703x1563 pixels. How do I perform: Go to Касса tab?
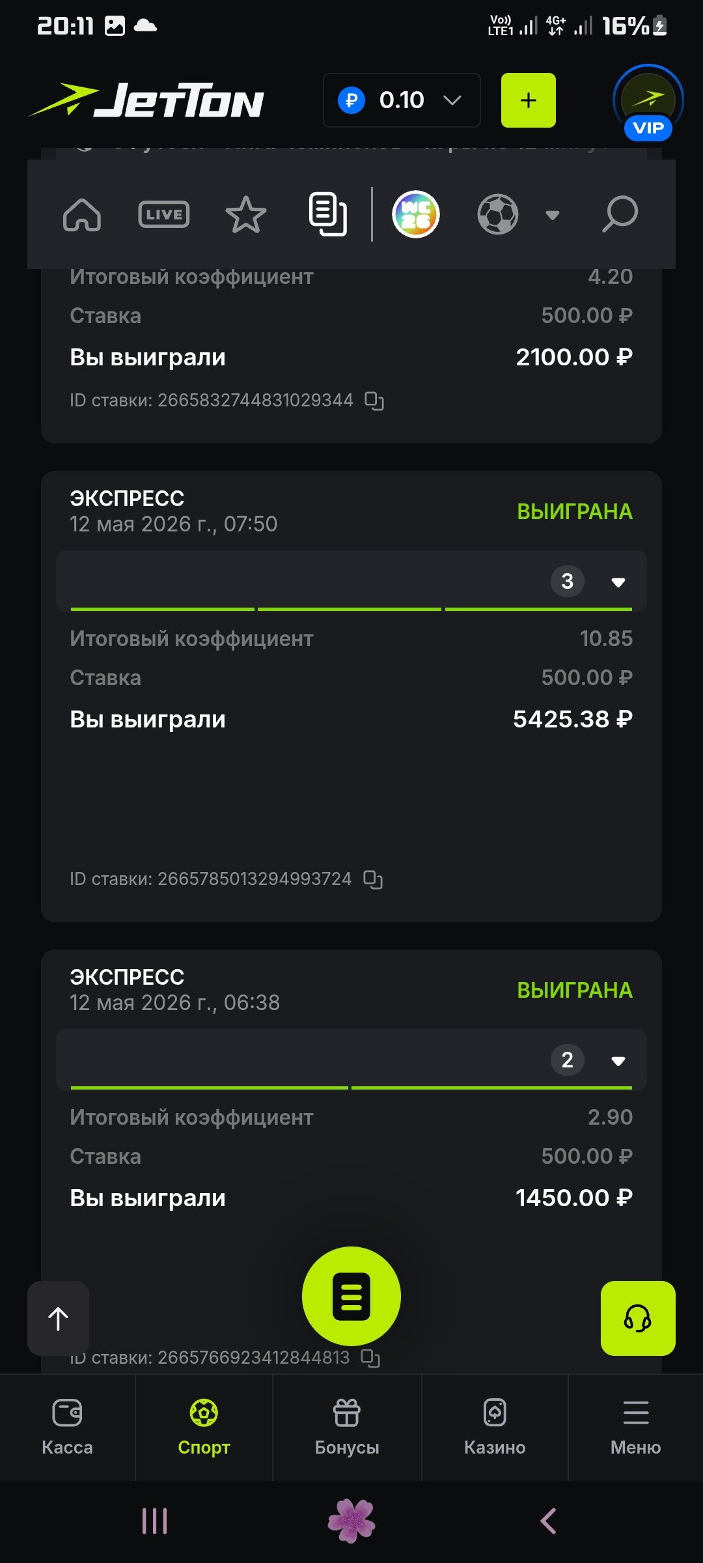coord(68,1428)
